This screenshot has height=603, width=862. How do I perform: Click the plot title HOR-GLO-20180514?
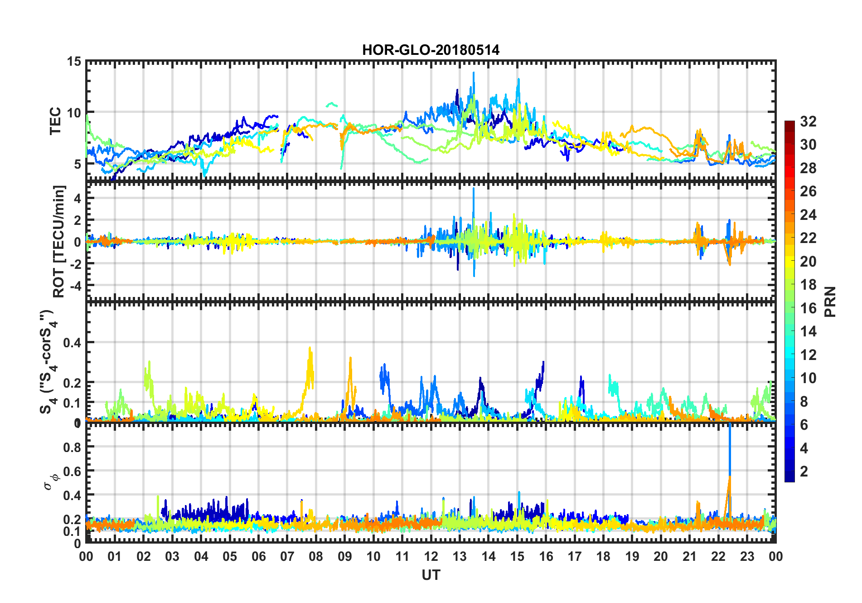point(431,49)
